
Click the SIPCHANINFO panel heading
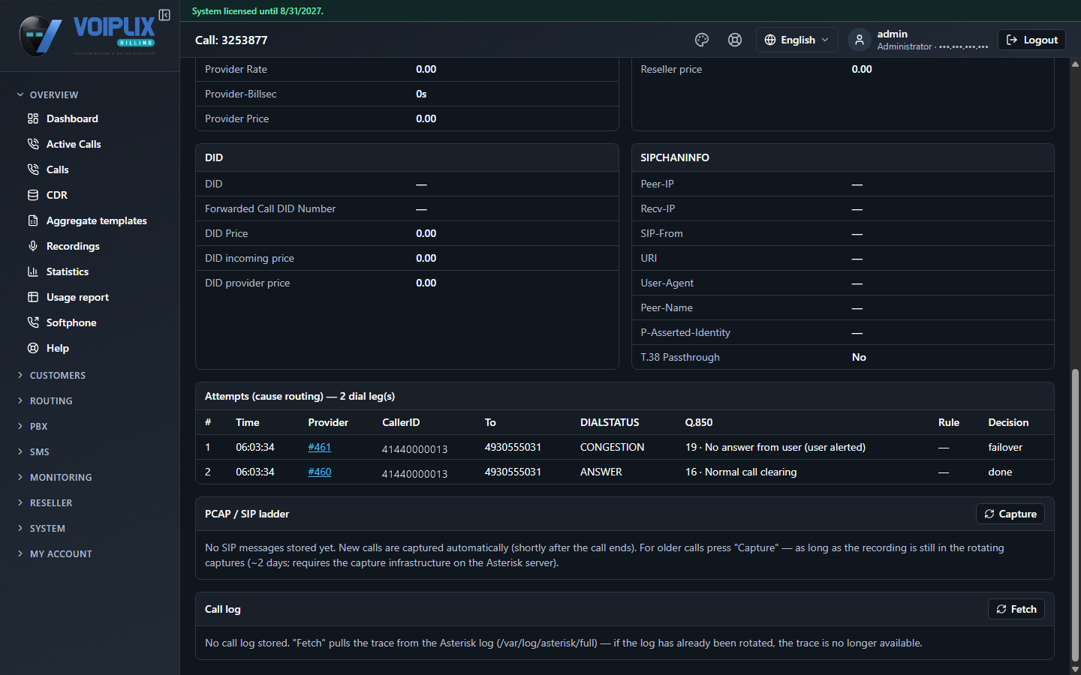pos(675,157)
